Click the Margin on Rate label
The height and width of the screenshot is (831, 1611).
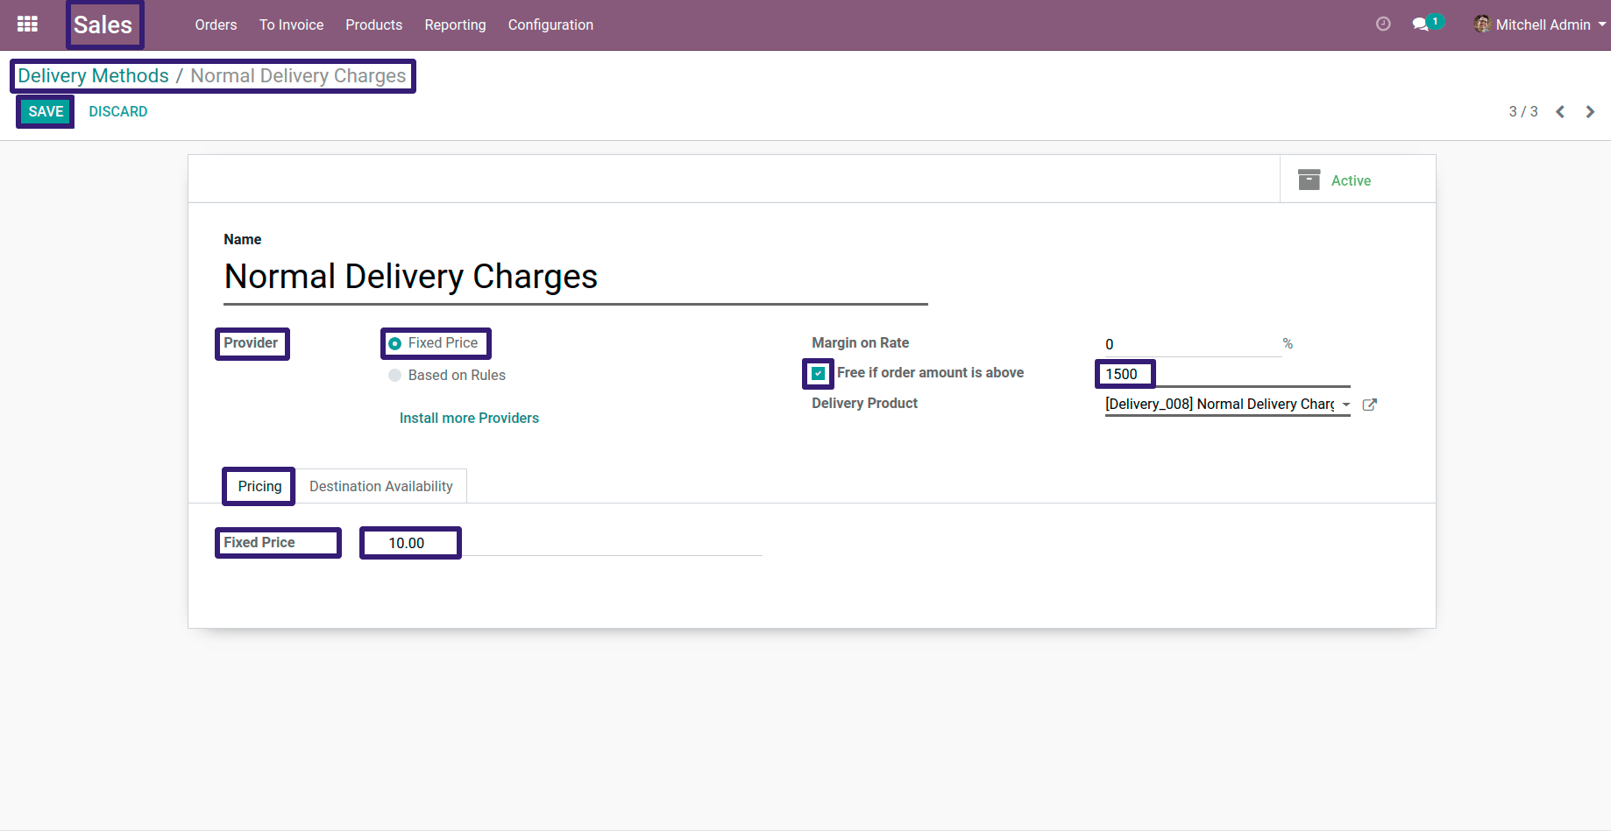[x=860, y=342]
